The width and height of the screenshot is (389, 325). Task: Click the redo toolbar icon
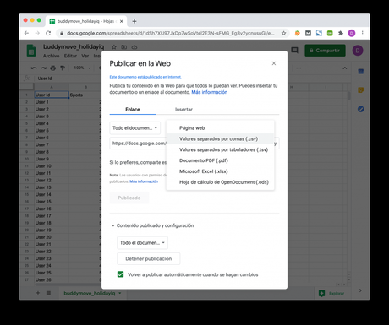[x=43, y=68]
